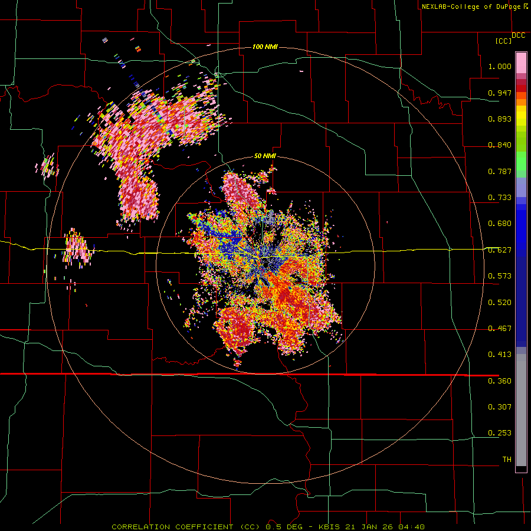Click the 0.840 scale value
Image resolution: width=531 pixels, height=531 pixels.
500,145
